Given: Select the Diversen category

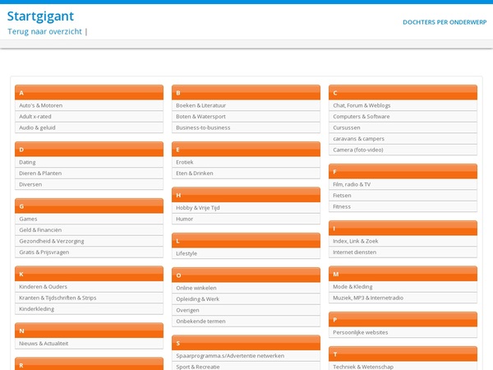Looking at the screenshot, I should coord(89,184).
